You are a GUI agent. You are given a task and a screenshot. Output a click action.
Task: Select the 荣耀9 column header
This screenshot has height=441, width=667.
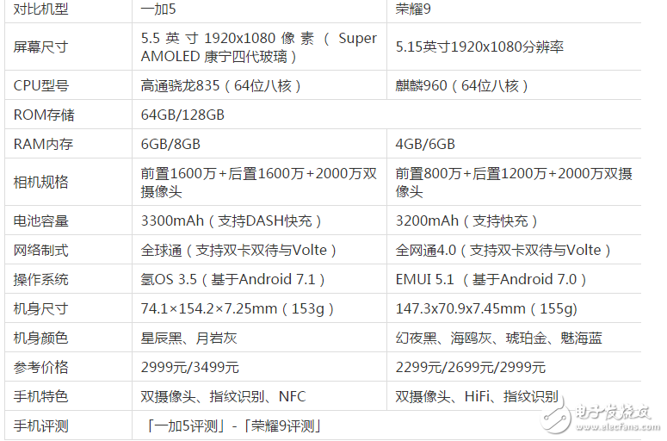point(414,9)
